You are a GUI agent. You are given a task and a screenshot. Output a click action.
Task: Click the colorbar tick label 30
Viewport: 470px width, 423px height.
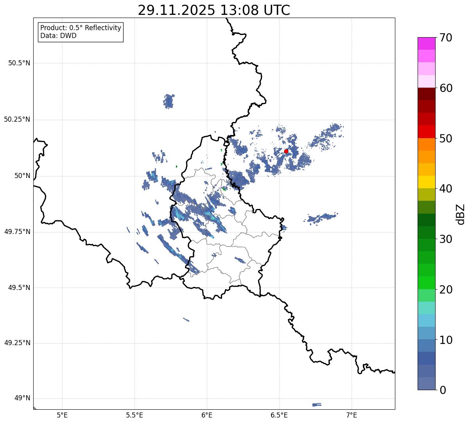446,239
